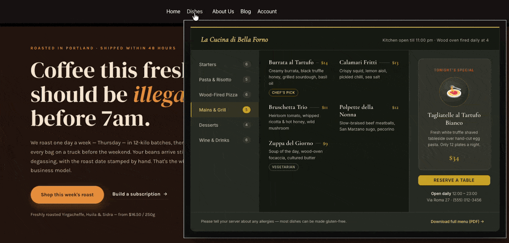Open Calamari Fritti dish title

point(358,62)
